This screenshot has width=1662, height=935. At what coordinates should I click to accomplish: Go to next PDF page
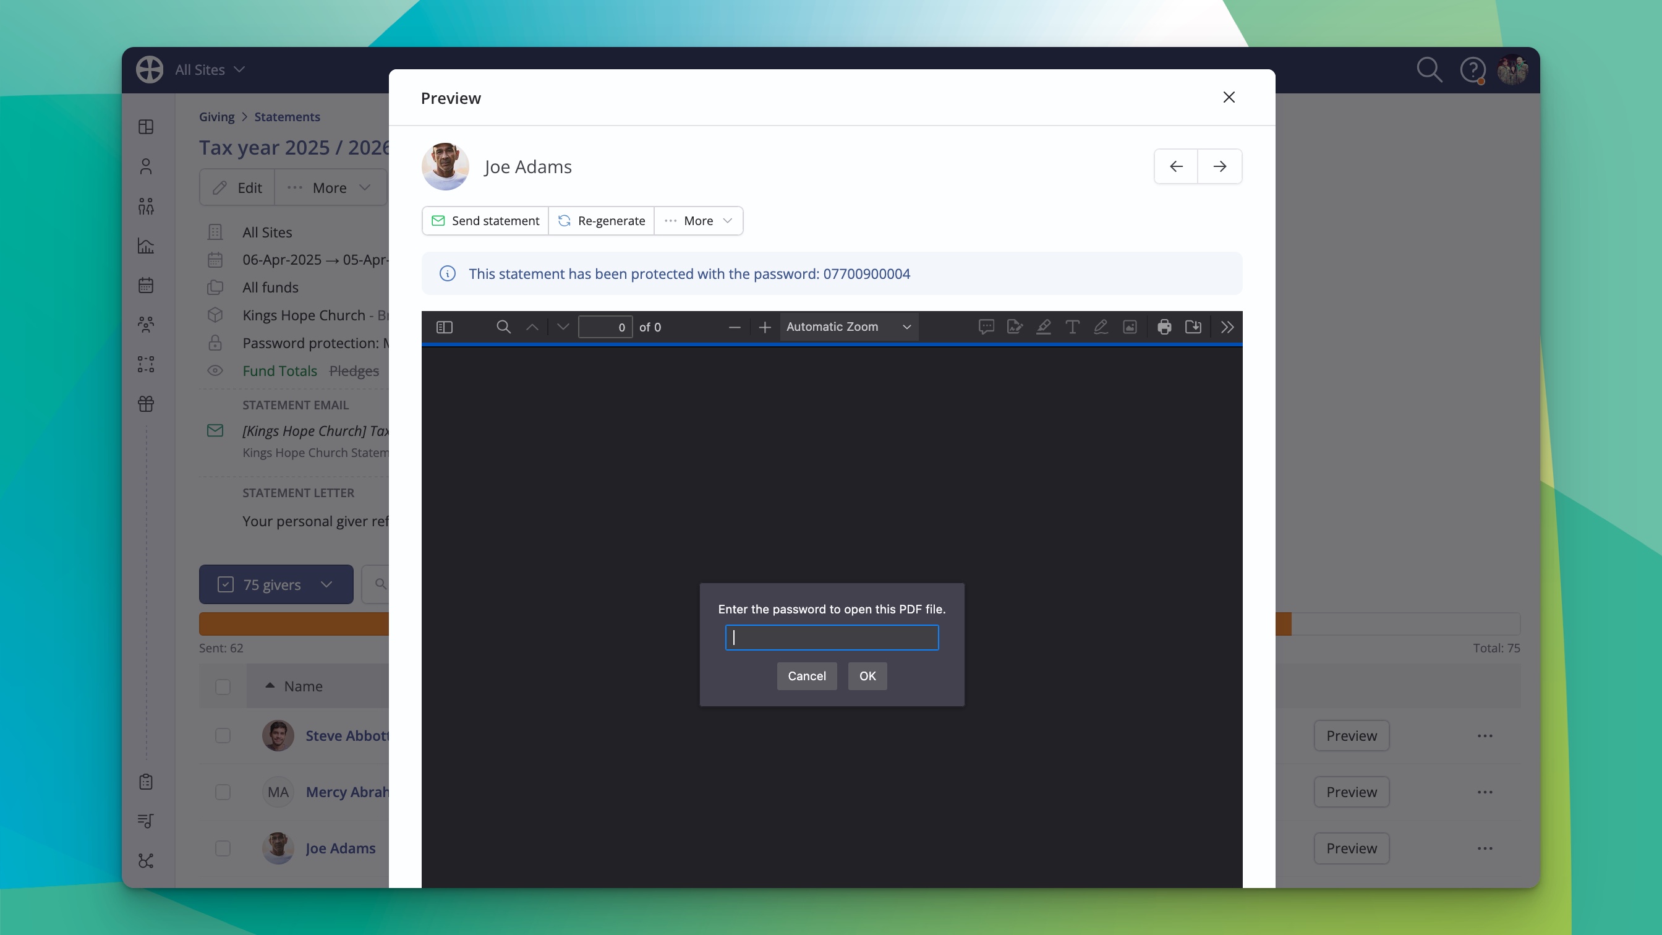click(x=563, y=327)
